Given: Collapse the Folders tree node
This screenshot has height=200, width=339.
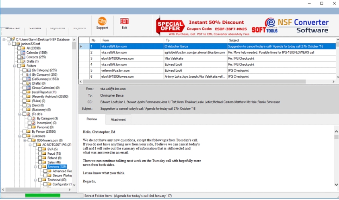Looking at the screenshot, I should pyautogui.click(x=14, y=66).
